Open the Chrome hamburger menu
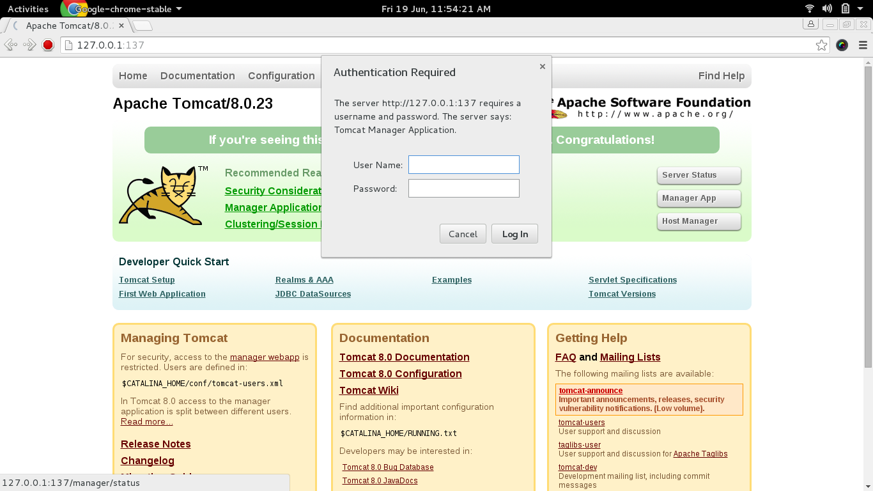873x491 pixels. [x=861, y=45]
